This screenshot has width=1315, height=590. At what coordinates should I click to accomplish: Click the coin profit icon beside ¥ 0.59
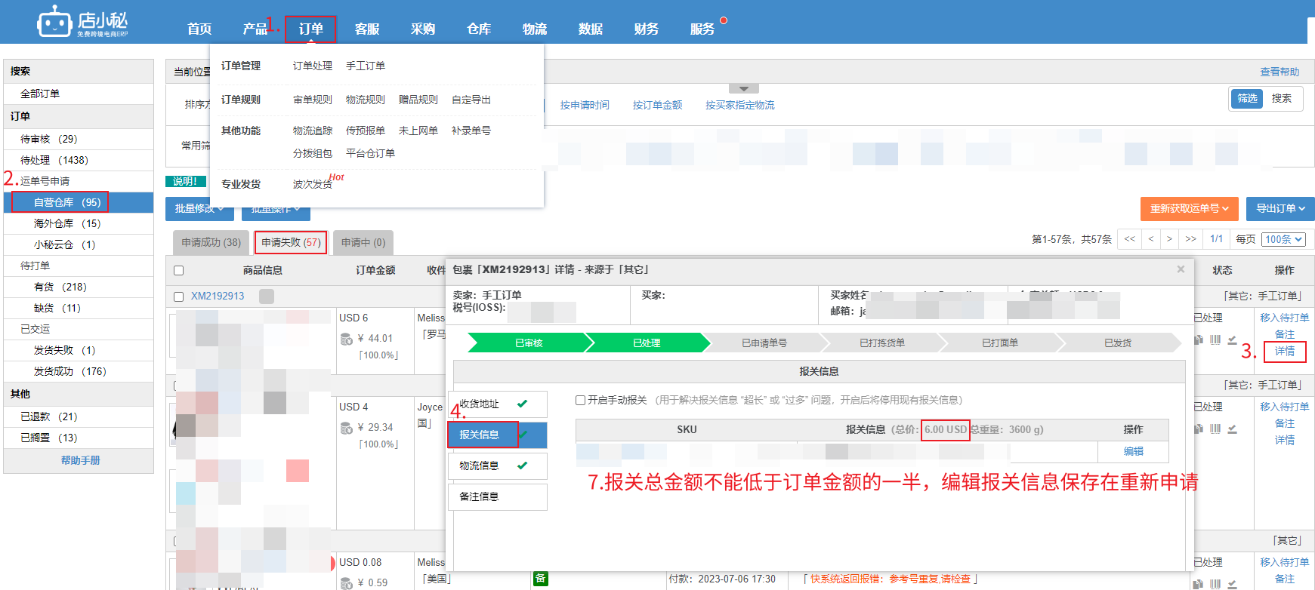click(x=347, y=583)
